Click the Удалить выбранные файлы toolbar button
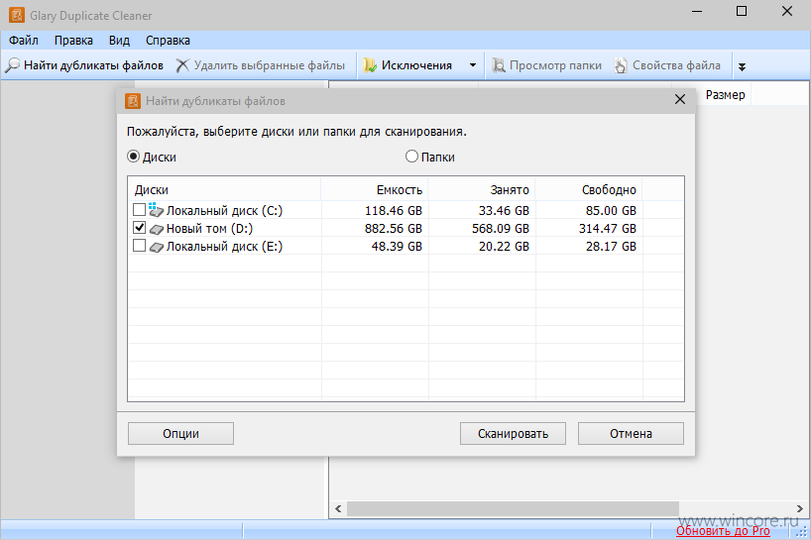The image size is (811, 540). point(260,65)
